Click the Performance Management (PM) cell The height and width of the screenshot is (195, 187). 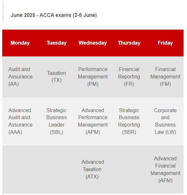(x=93, y=76)
